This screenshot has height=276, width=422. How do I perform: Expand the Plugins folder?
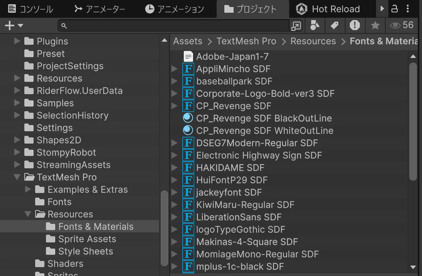click(x=17, y=41)
